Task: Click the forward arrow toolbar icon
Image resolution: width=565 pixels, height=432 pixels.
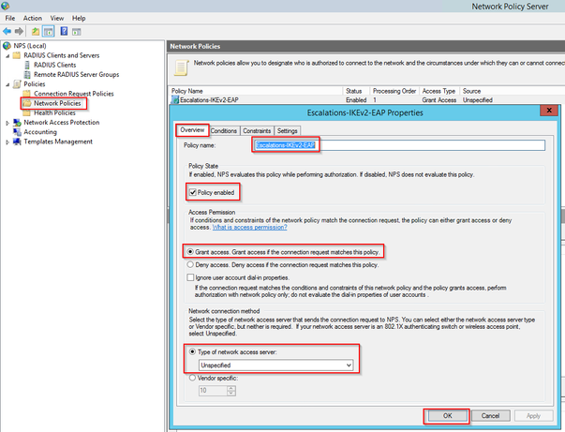Action: pos(19,32)
